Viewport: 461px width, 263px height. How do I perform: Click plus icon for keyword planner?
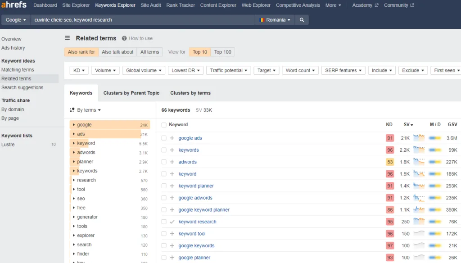click(172, 186)
